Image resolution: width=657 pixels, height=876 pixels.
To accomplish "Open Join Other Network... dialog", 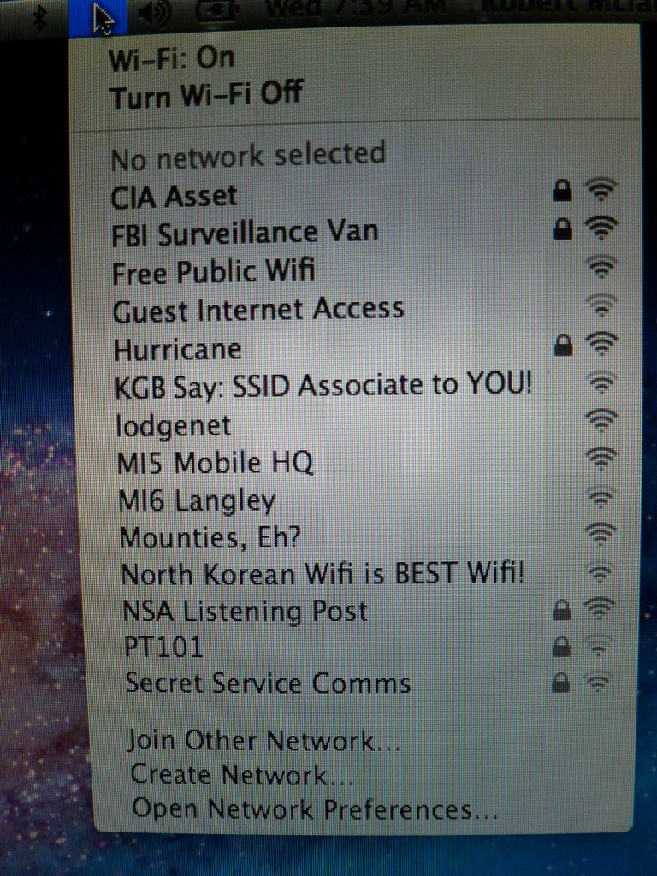I will click(263, 741).
